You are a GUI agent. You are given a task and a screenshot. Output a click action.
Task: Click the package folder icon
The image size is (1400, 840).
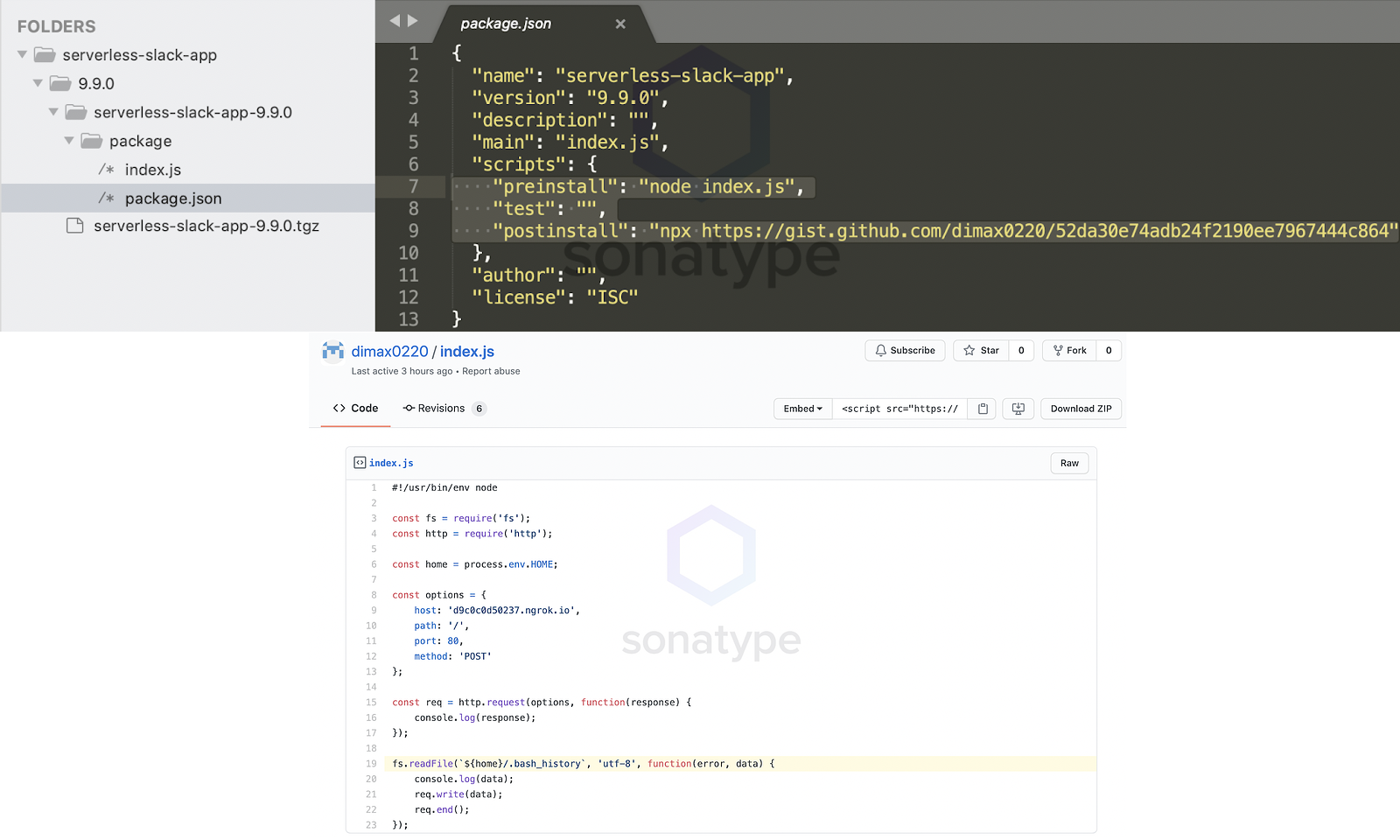[x=92, y=141]
